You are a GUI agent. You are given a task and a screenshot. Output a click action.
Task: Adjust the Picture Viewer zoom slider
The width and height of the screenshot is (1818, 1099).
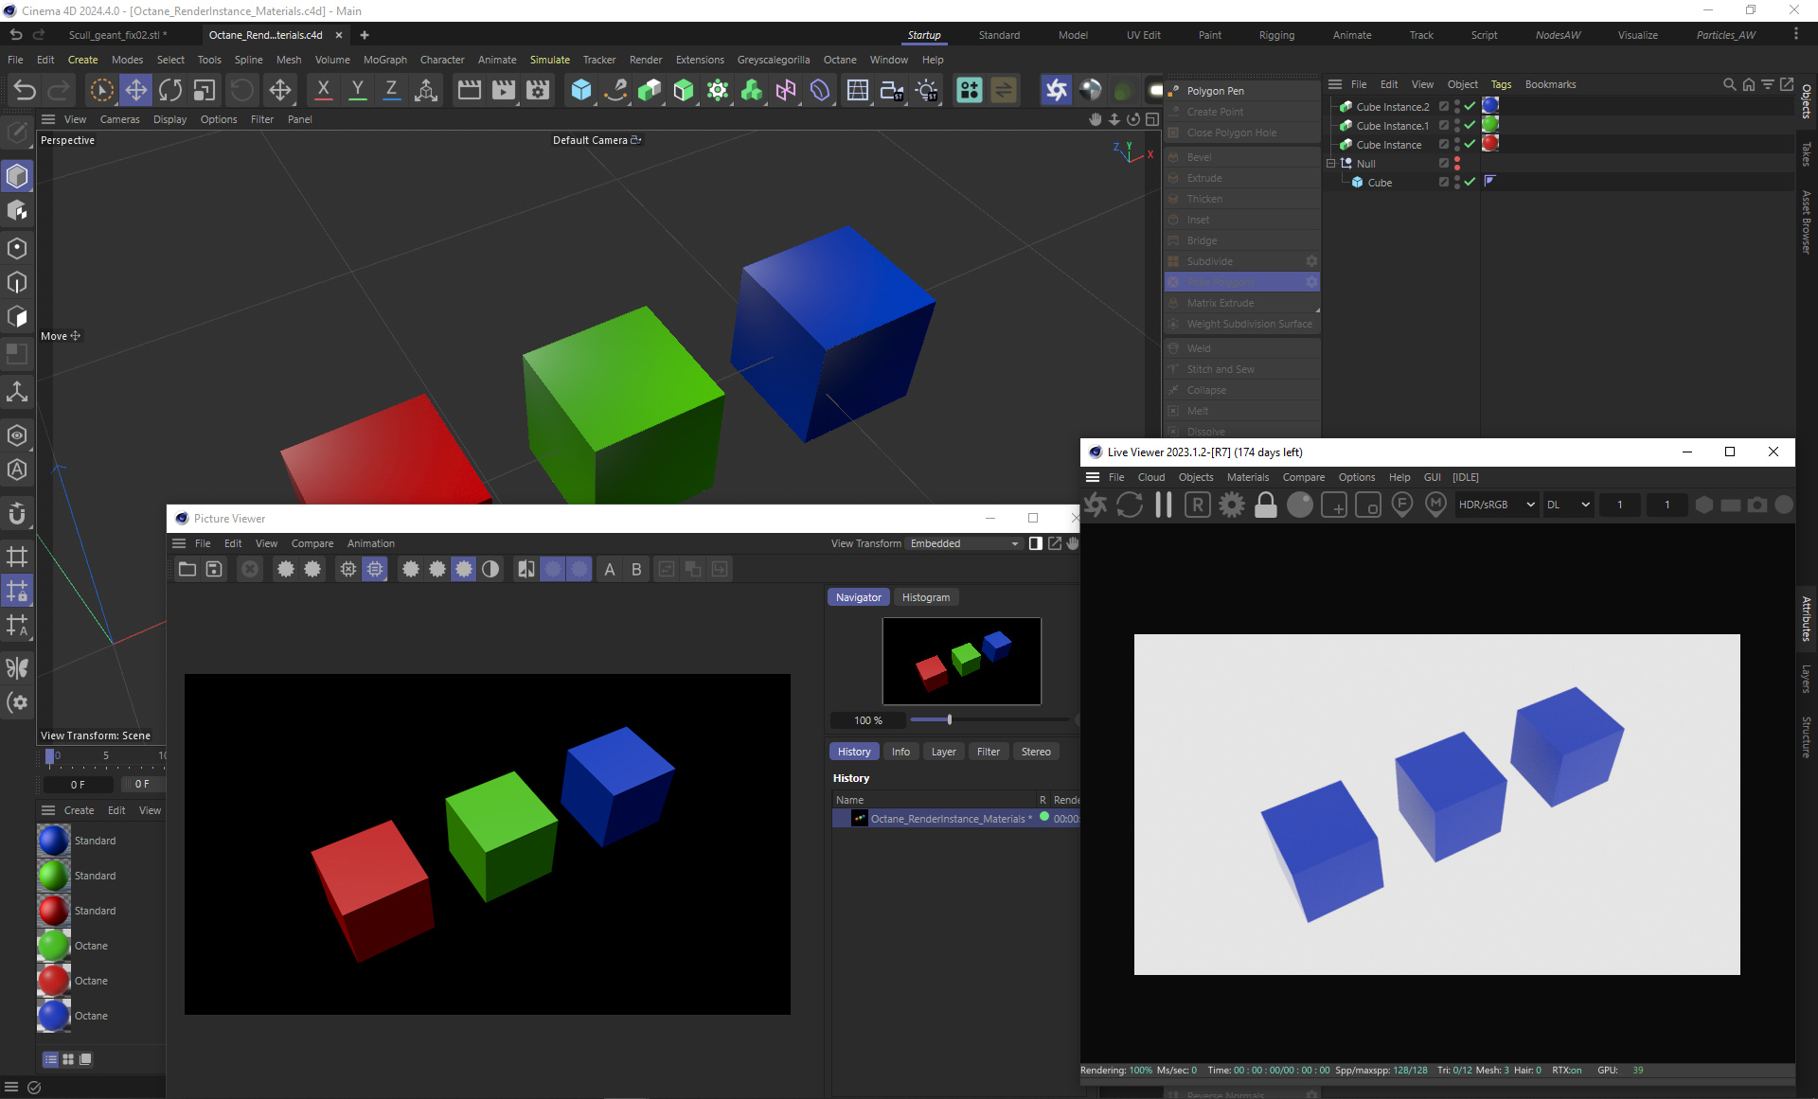(949, 720)
